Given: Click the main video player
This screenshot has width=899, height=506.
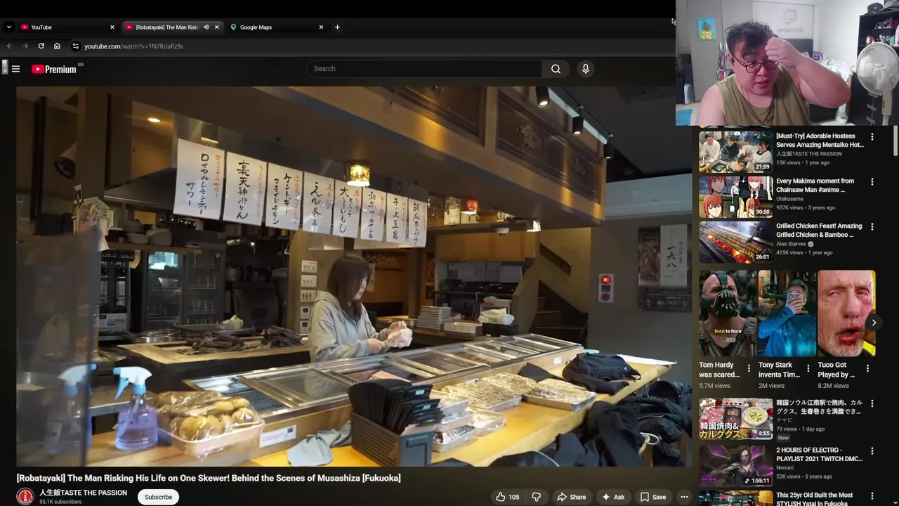Looking at the screenshot, I should coord(354,276).
